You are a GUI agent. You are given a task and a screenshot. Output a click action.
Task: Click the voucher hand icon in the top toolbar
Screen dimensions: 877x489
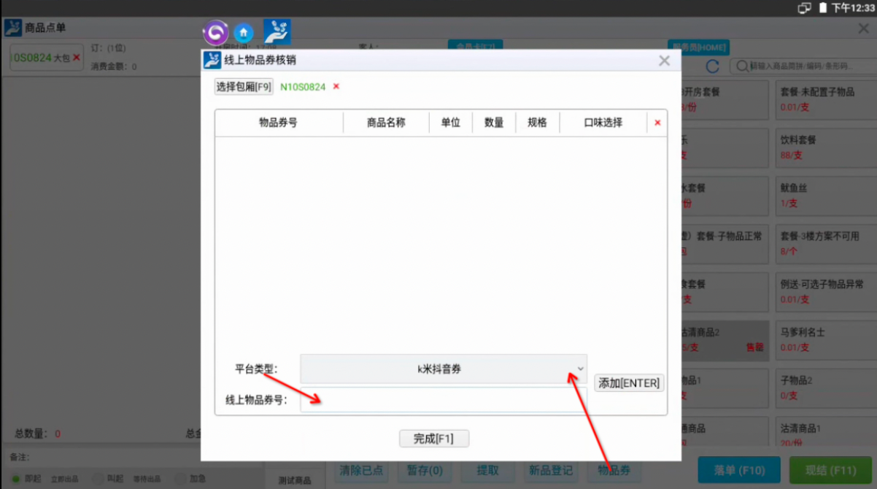(277, 31)
